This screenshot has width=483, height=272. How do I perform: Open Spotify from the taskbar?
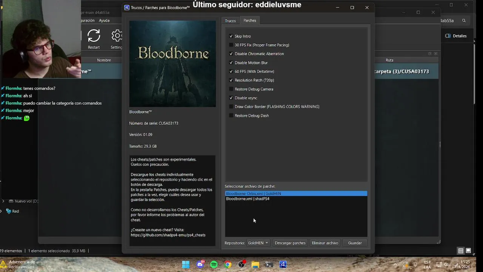214,264
